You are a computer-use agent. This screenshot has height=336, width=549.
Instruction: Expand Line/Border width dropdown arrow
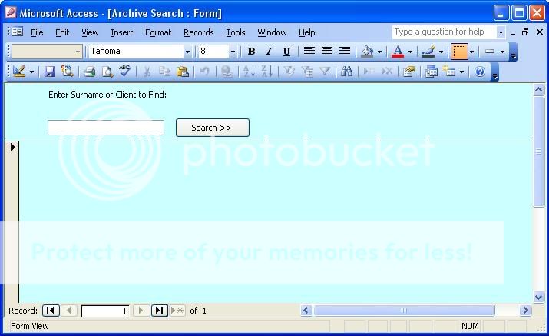click(x=471, y=52)
